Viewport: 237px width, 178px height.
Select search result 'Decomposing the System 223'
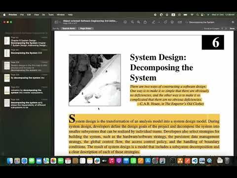26,53
